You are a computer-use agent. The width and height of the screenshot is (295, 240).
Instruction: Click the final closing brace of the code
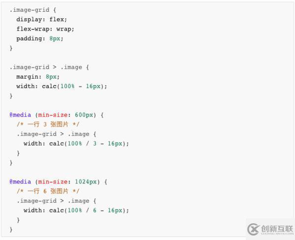pos(11,229)
